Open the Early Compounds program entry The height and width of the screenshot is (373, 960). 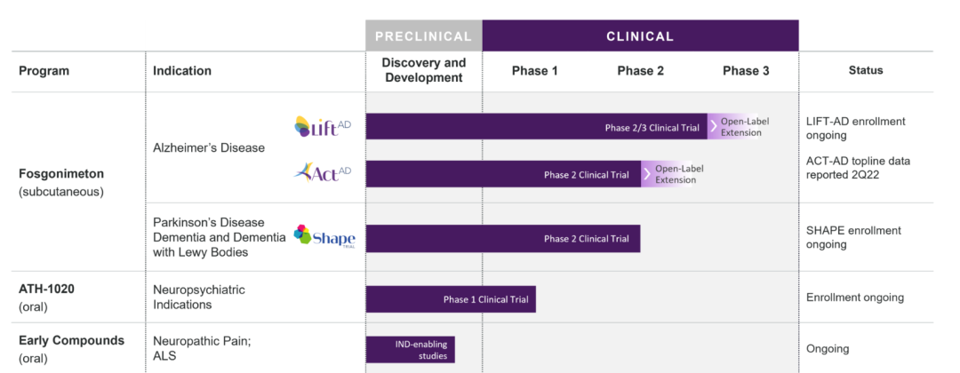(72, 340)
